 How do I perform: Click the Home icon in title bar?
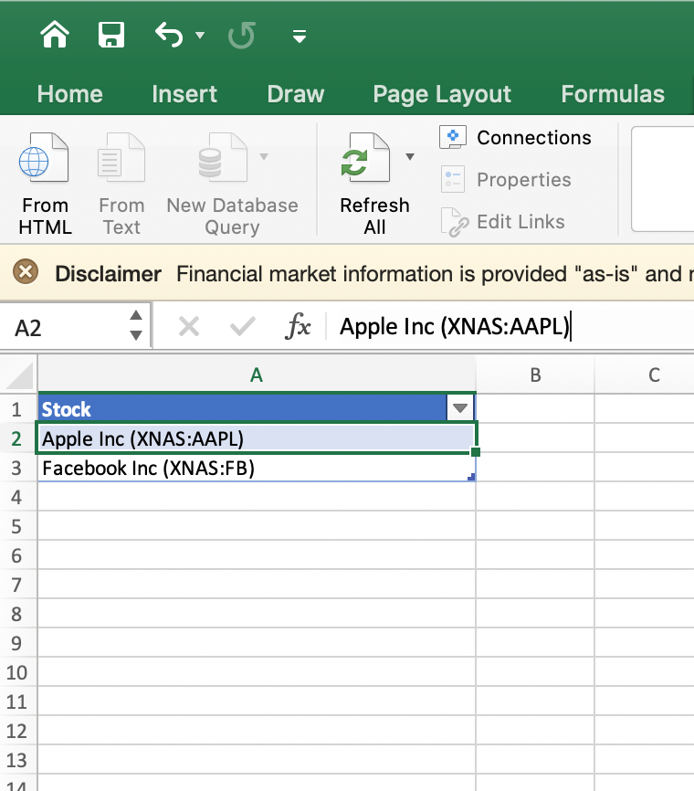tap(55, 35)
